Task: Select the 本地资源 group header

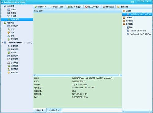Action: 9,6
